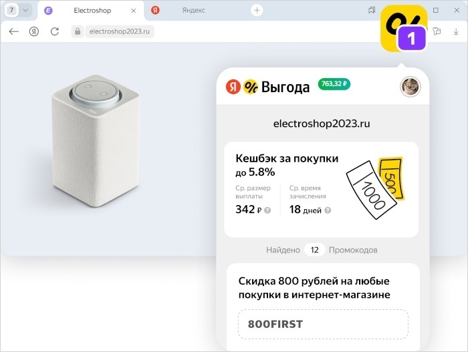Screen dimensions: 468x352
Task: Click the smart speaker product image
Action: (x=95, y=141)
